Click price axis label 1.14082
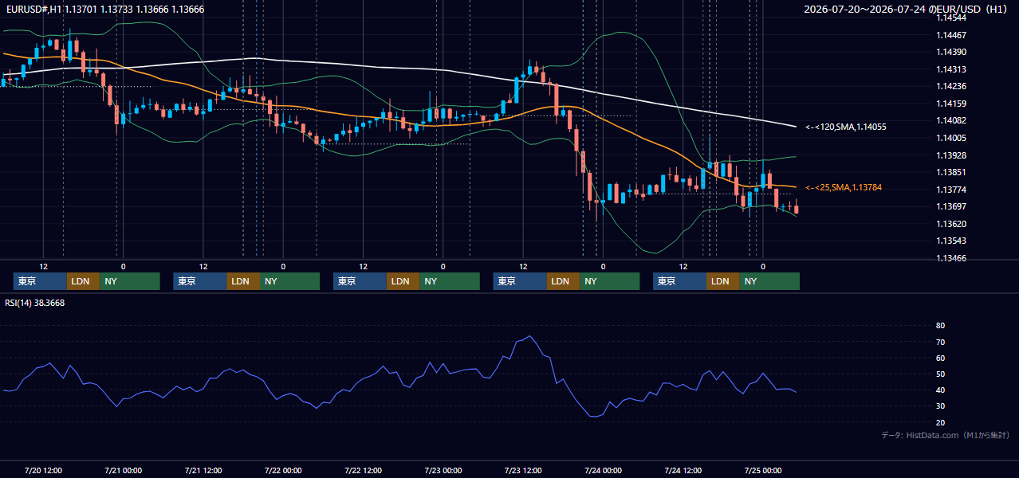 (951, 120)
